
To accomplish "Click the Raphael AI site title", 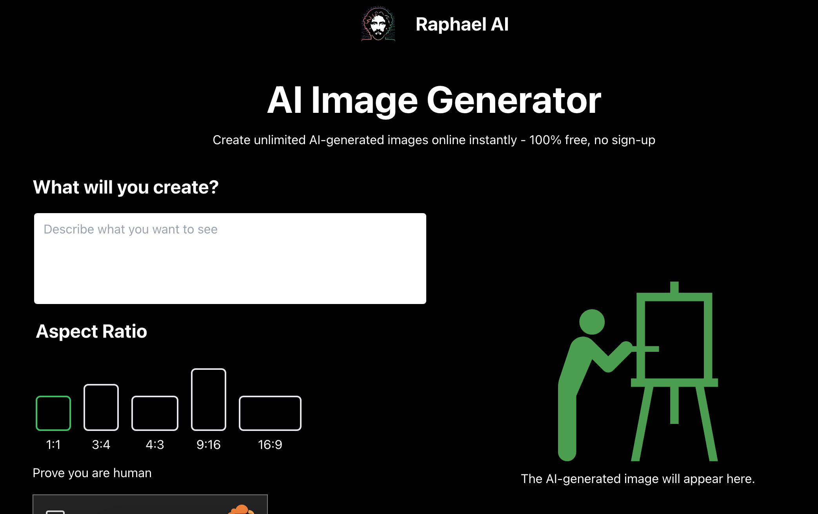I will pos(462,24).
